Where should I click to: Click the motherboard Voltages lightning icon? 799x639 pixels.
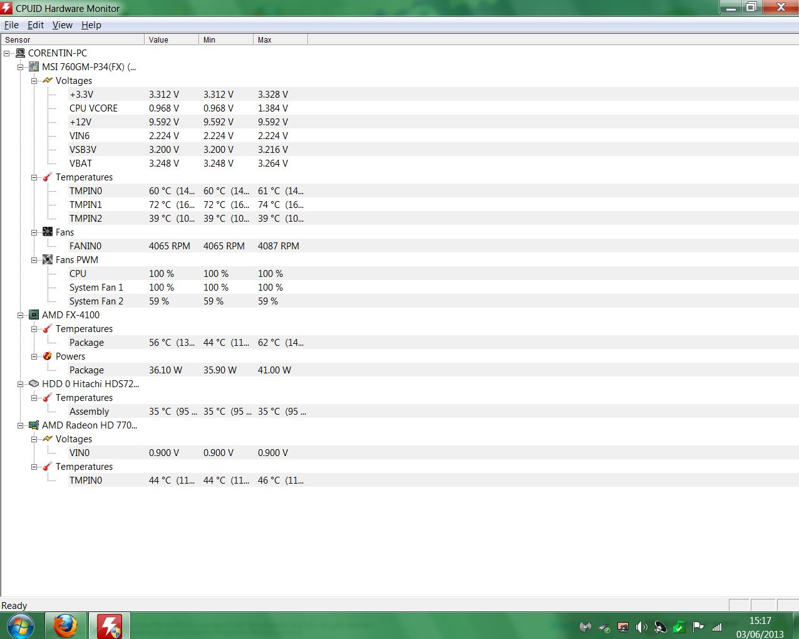48,81
